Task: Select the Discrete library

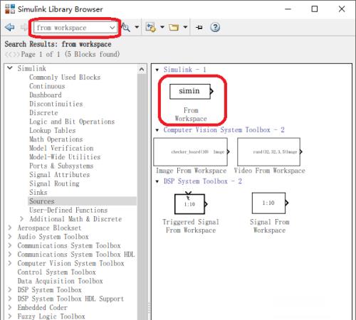Action: click(43, 112)
